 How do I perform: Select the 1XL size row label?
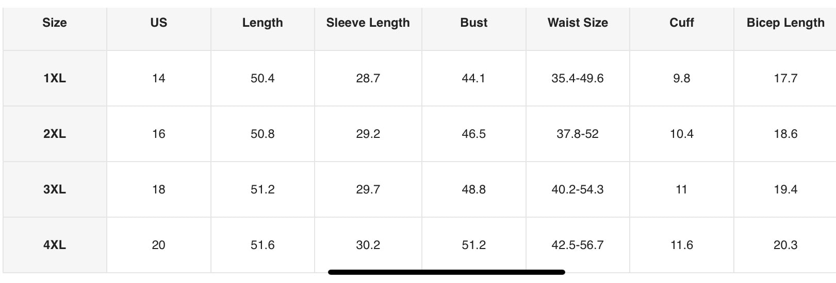point(55,78)
